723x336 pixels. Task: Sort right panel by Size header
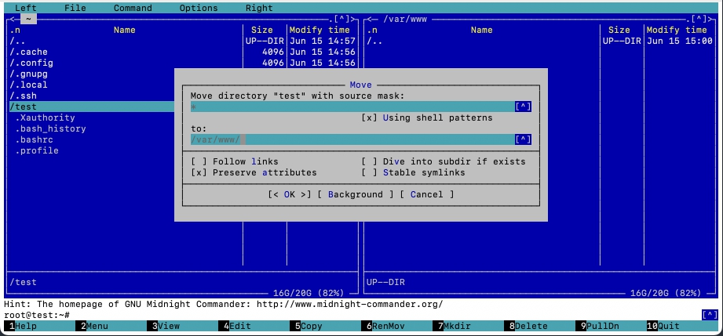(619, 30)
